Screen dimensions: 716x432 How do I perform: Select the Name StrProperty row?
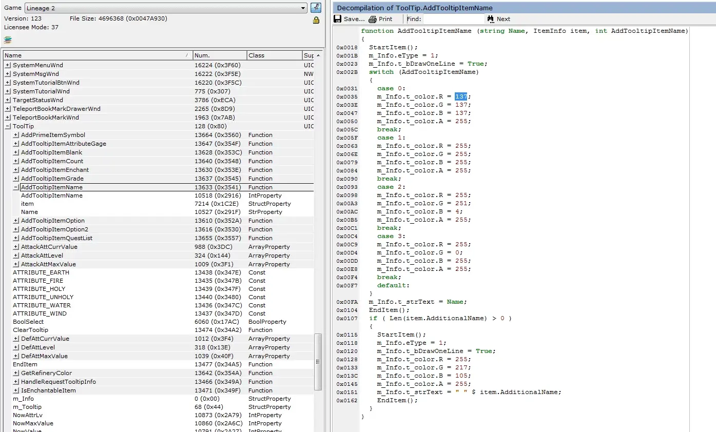(159, 212)
